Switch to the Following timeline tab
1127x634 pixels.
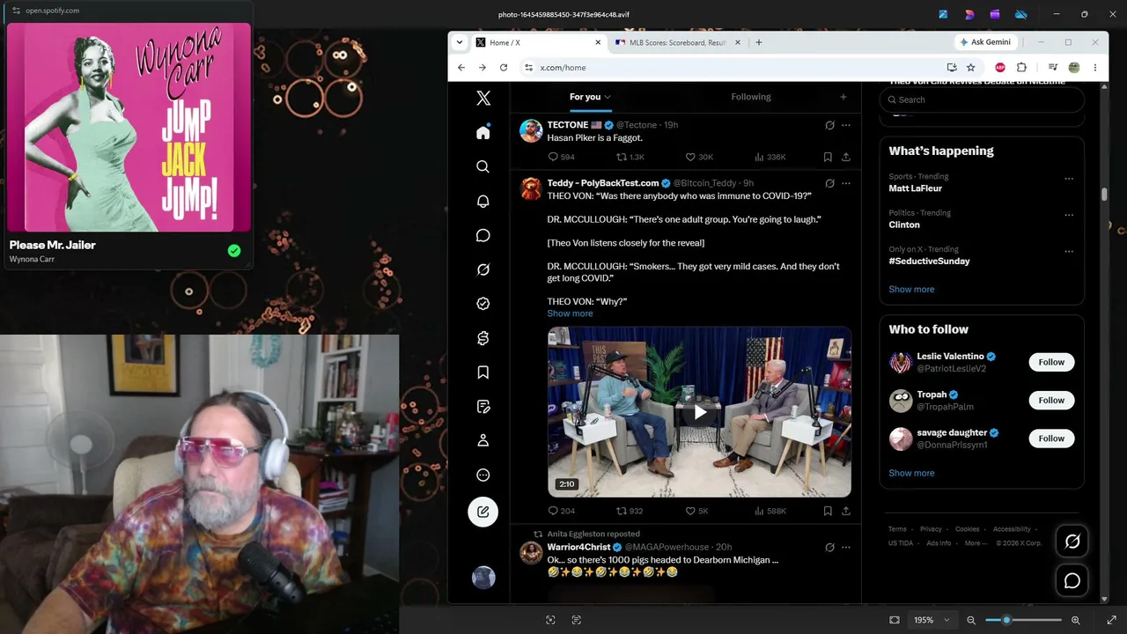click(x=750, y=97)
